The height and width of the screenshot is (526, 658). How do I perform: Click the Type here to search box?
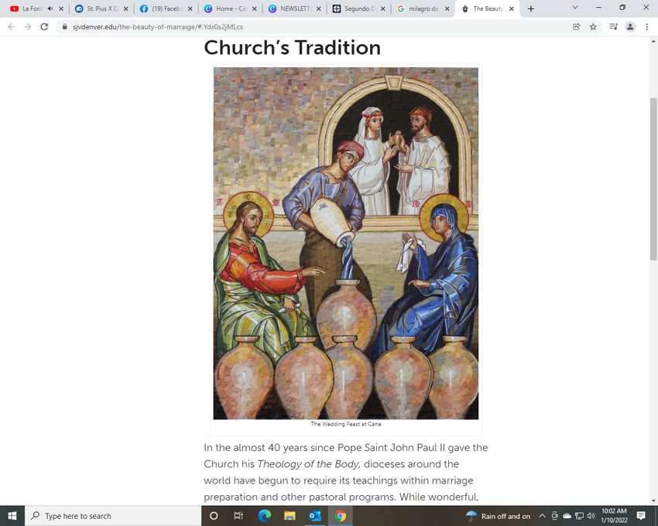113,516
